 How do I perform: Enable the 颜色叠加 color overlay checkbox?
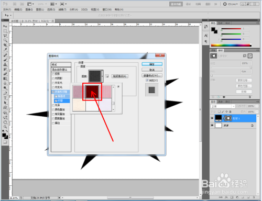[53, 110]
